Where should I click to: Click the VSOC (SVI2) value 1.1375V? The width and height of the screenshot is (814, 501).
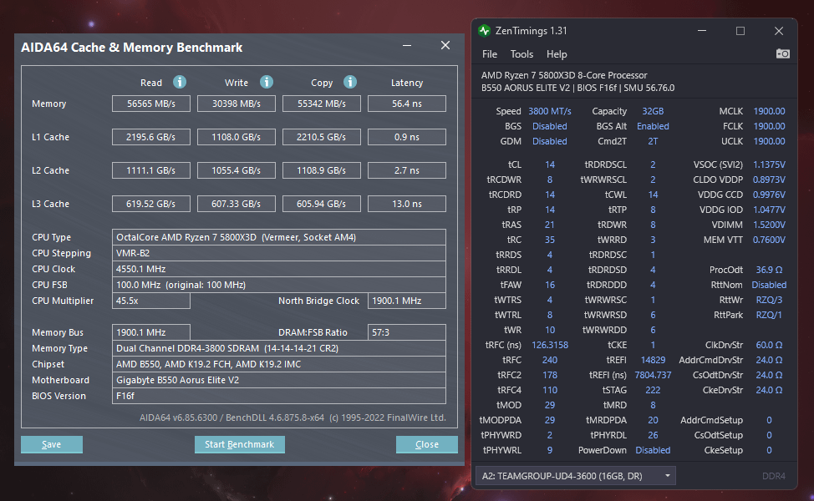click(x=769, y=164)
